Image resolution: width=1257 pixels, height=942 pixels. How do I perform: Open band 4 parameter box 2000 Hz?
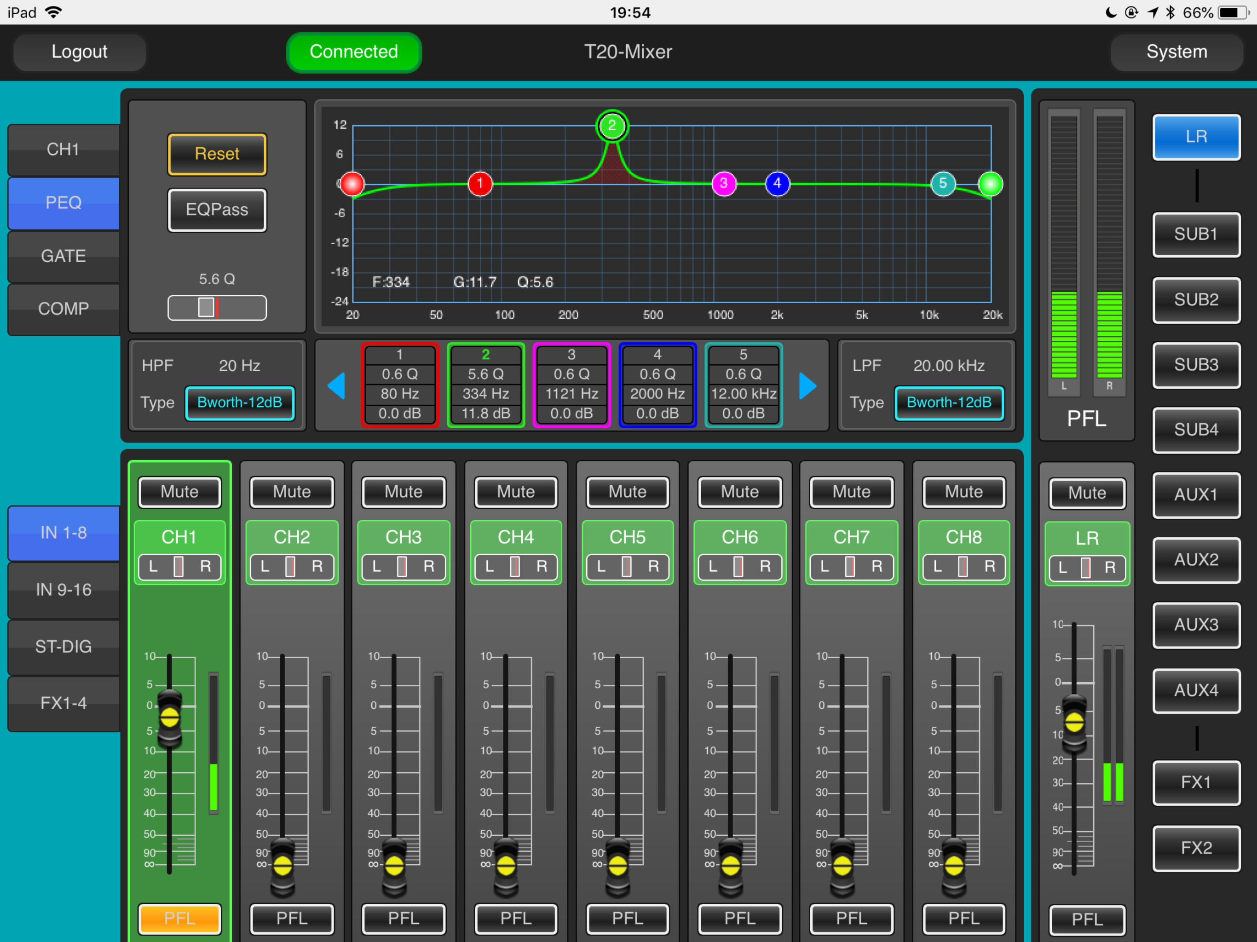pos(657,385)
